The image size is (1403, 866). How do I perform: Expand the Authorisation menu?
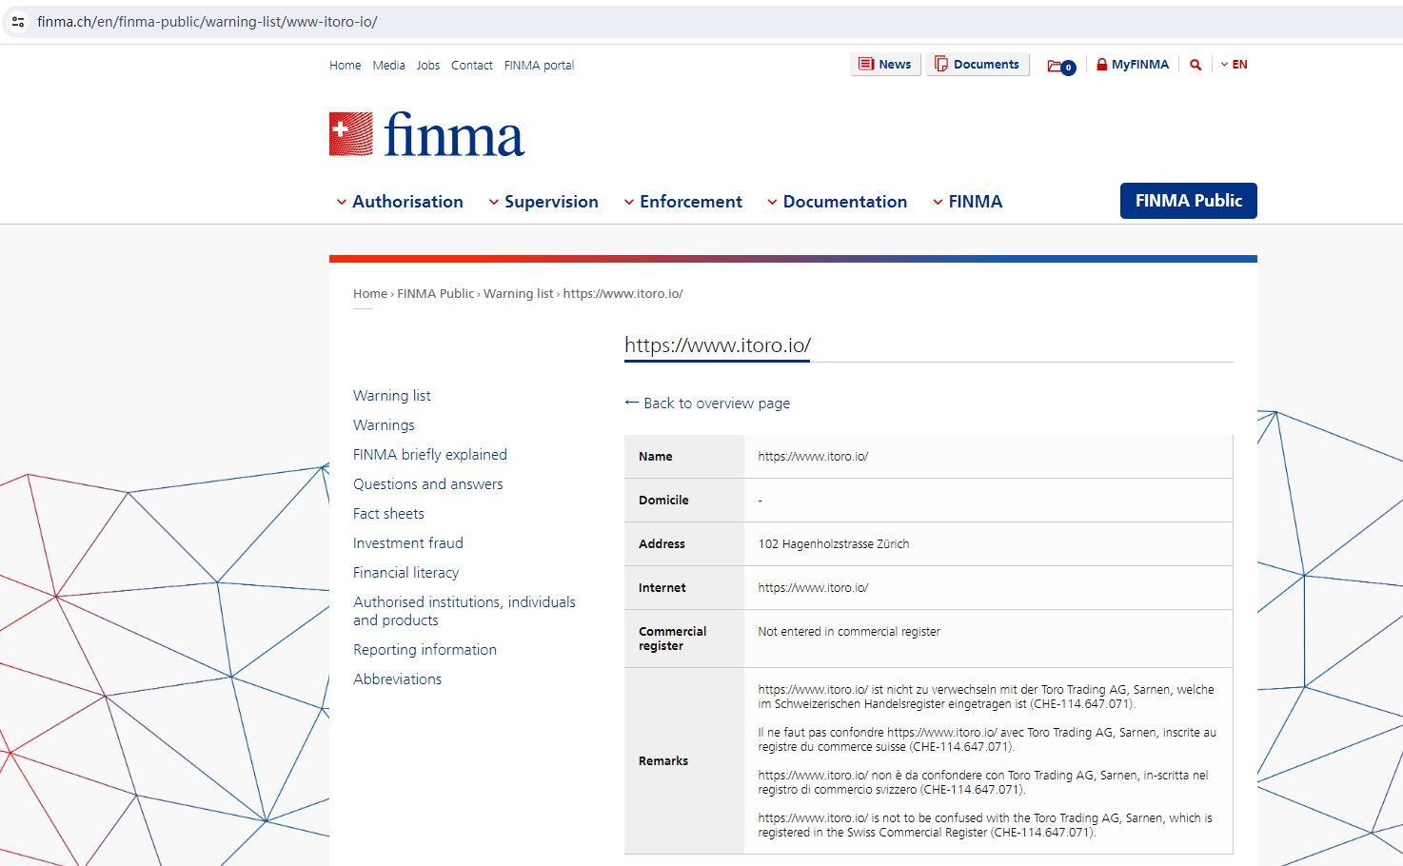[x=400, y=202]
